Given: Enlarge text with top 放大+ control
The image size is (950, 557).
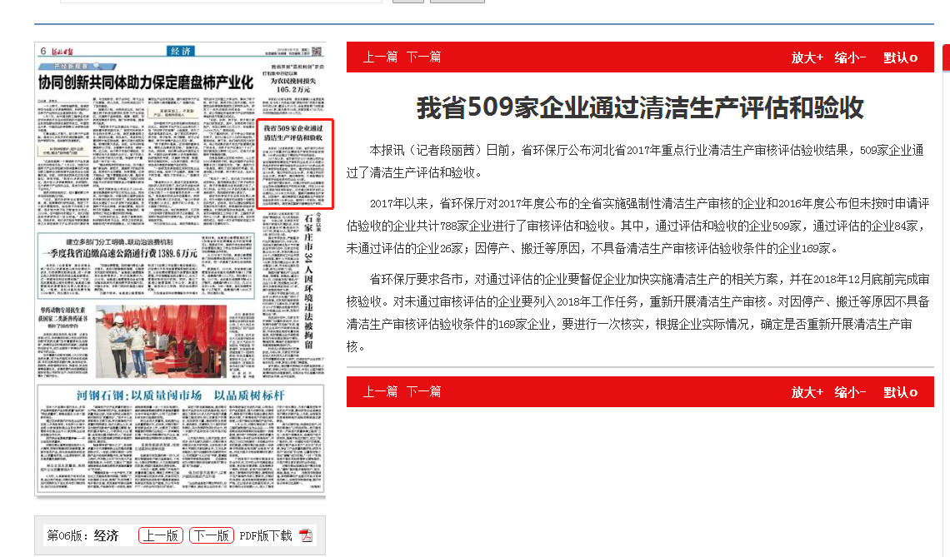Looking at the screenshot, I should 807,57.
